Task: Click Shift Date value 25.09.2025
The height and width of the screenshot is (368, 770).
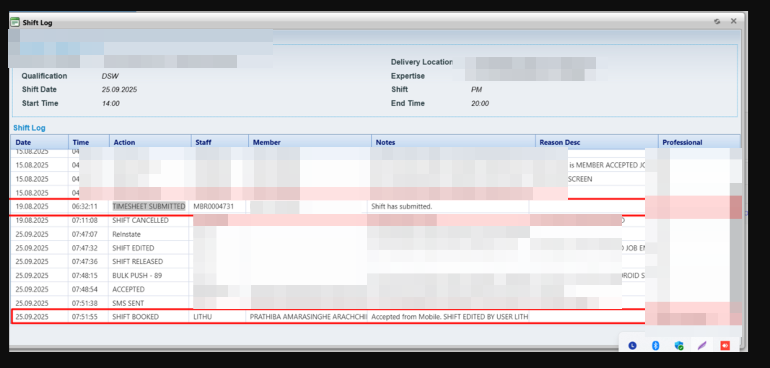Action: (119, 89)
